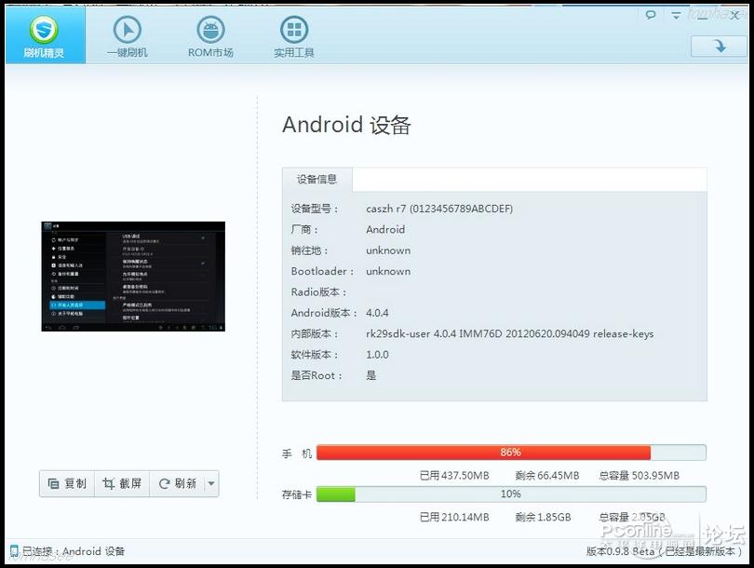Screen dimensions: 754x568
Task: Click the rk29sdk-user internal version text
Action: coord(509,334)
